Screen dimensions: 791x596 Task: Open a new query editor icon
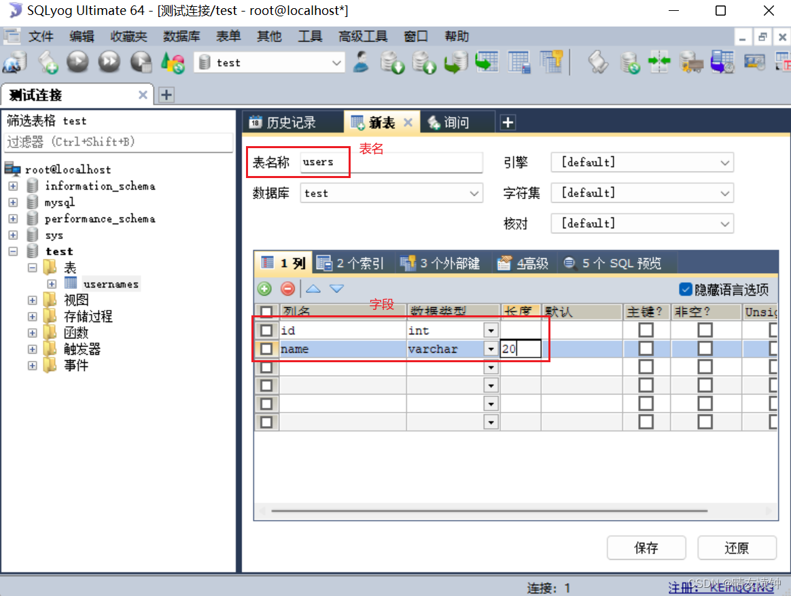click(x=47, y=62)
